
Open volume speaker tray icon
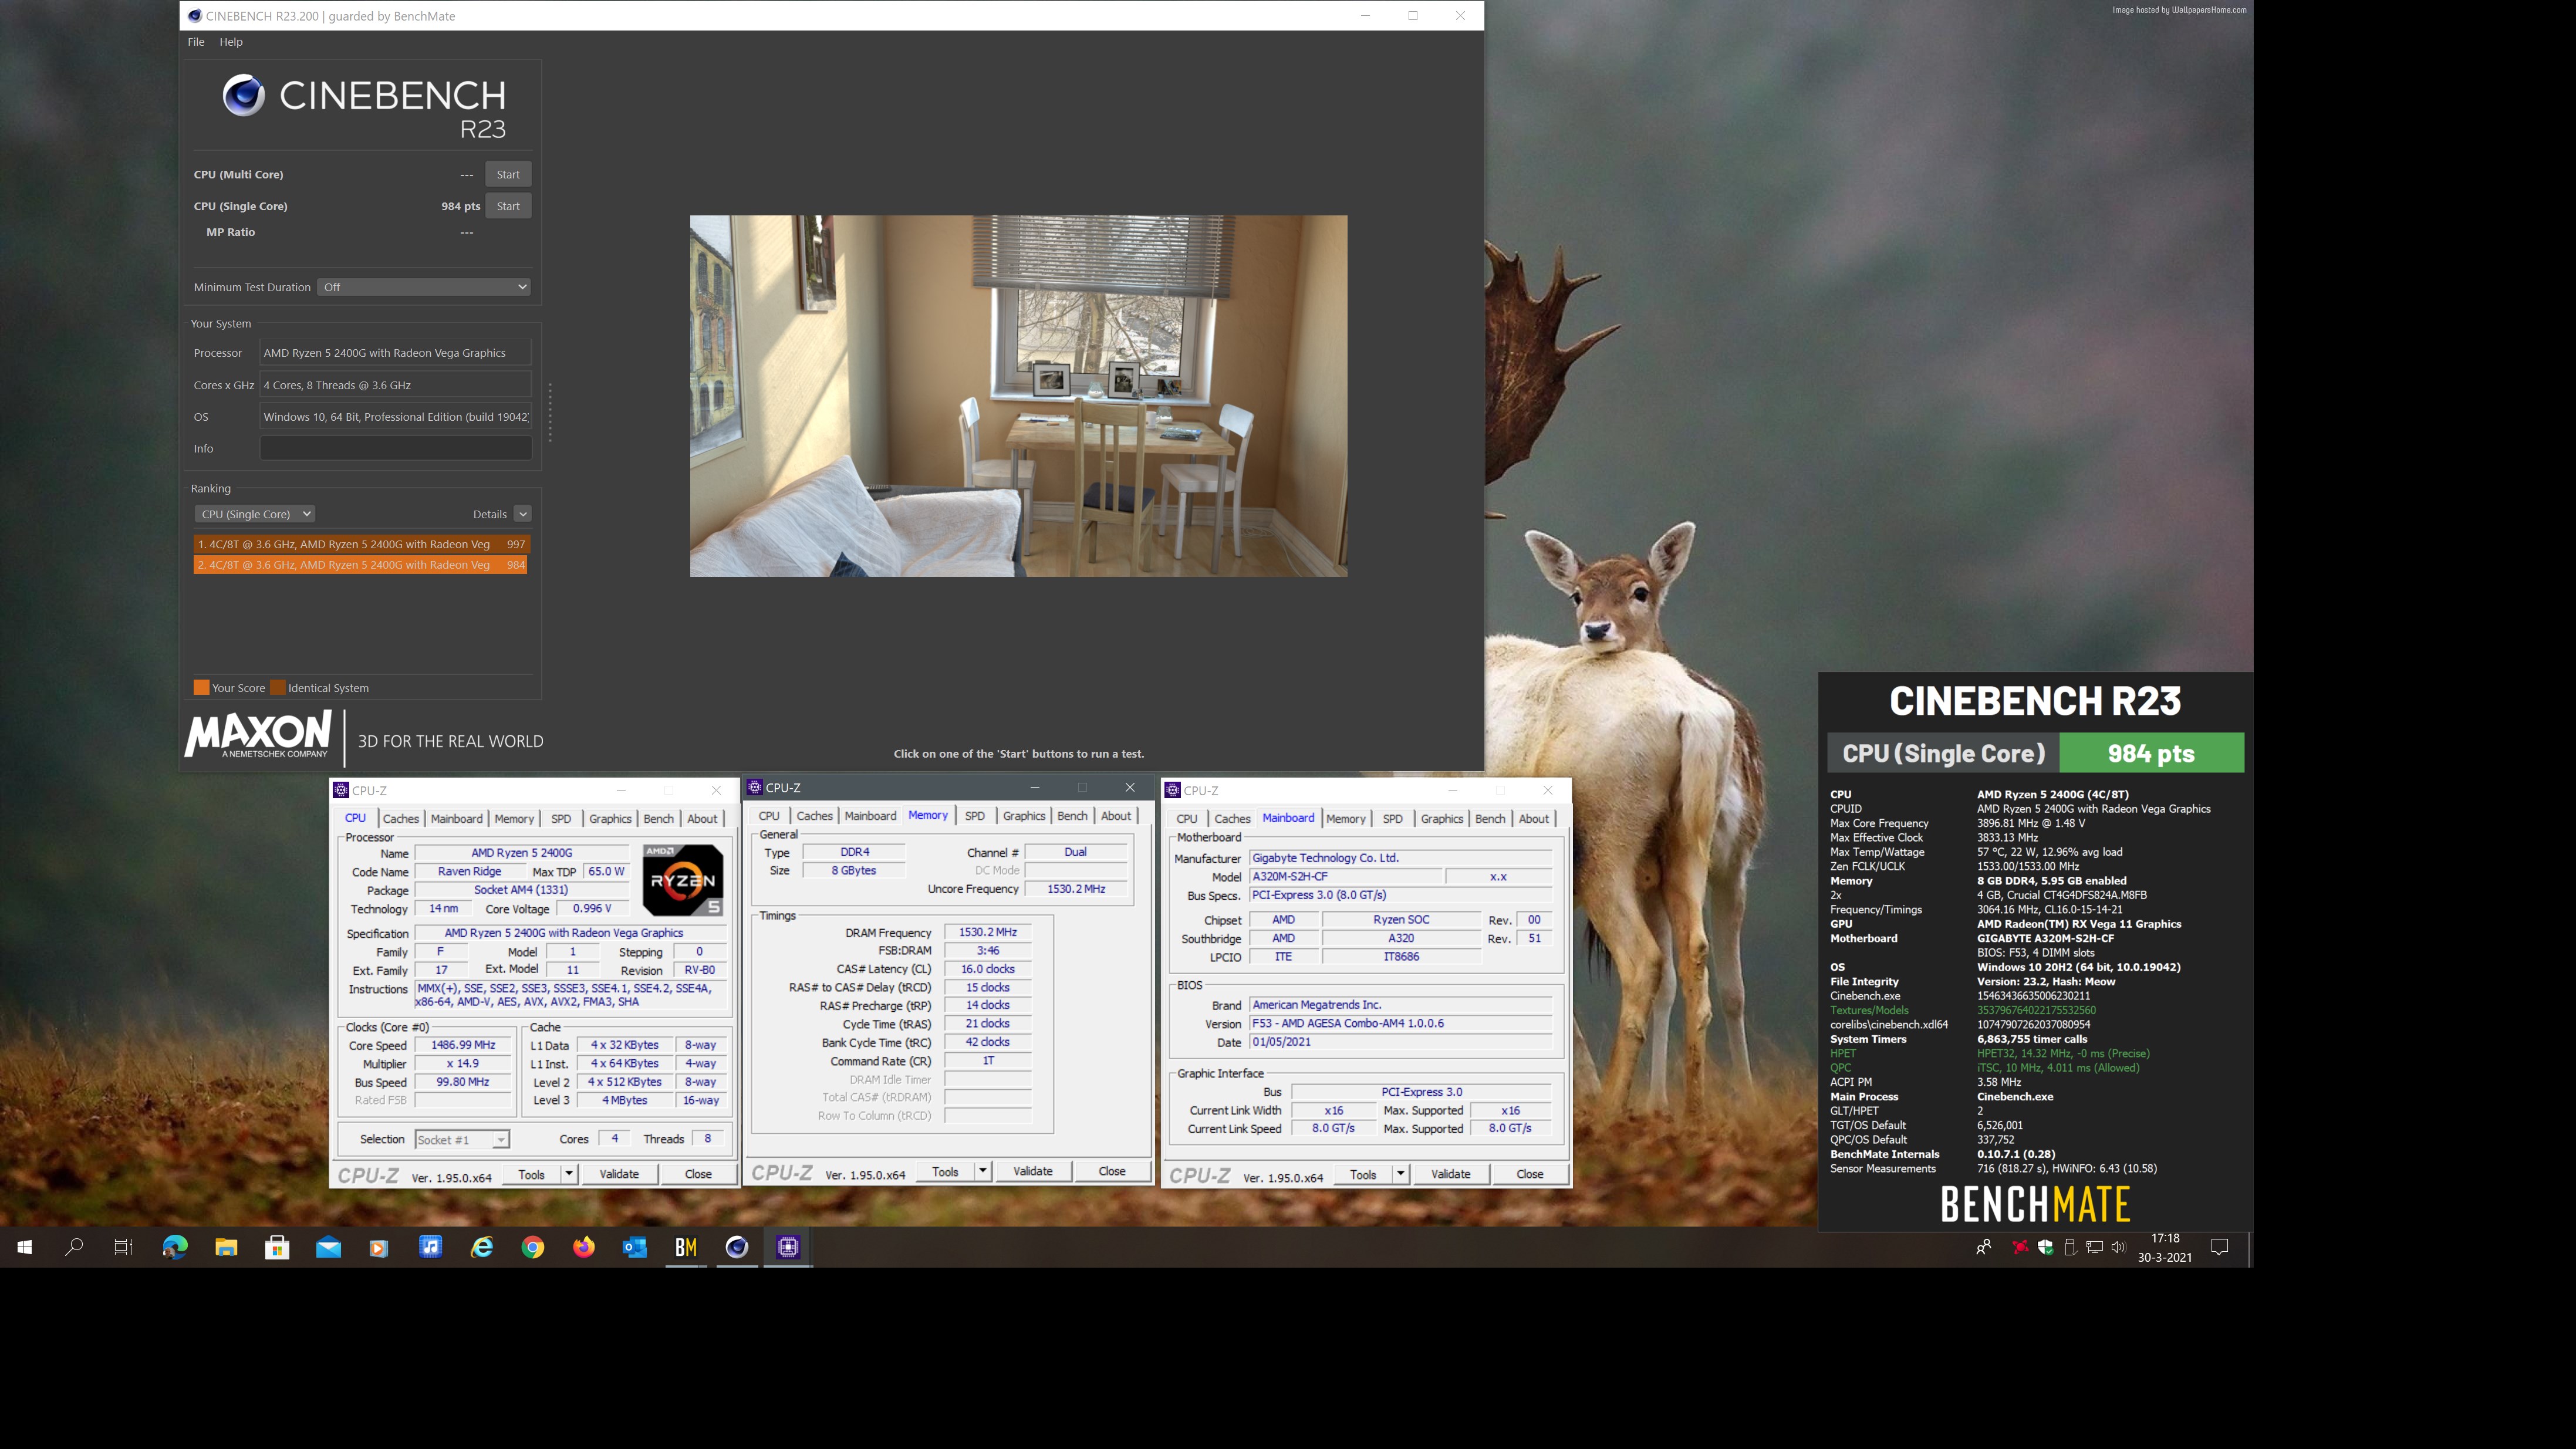coord(2118,1247)
